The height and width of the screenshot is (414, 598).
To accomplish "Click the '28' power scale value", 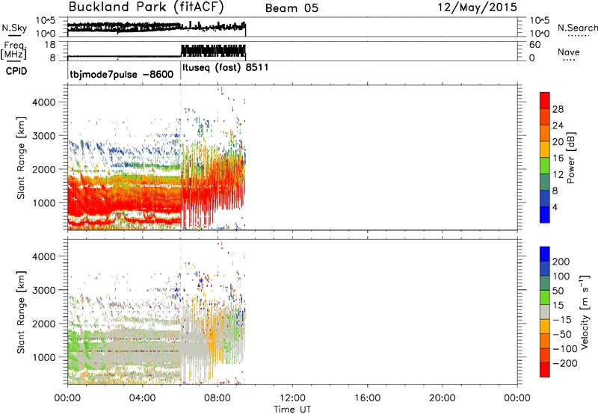I will point(558,109).
